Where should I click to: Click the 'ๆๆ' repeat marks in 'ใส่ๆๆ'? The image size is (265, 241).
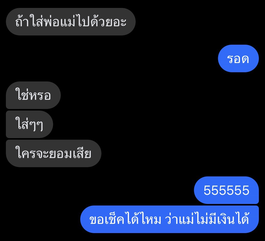coord(36,126)
